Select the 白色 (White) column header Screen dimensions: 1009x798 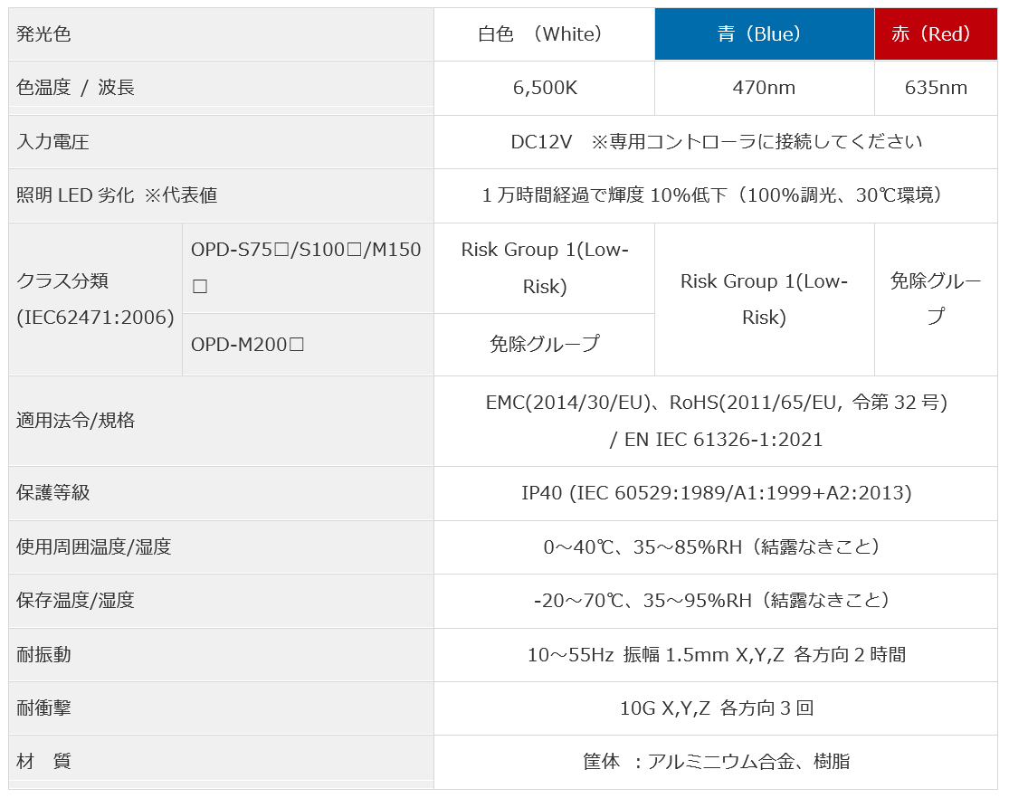pos(545,34)
